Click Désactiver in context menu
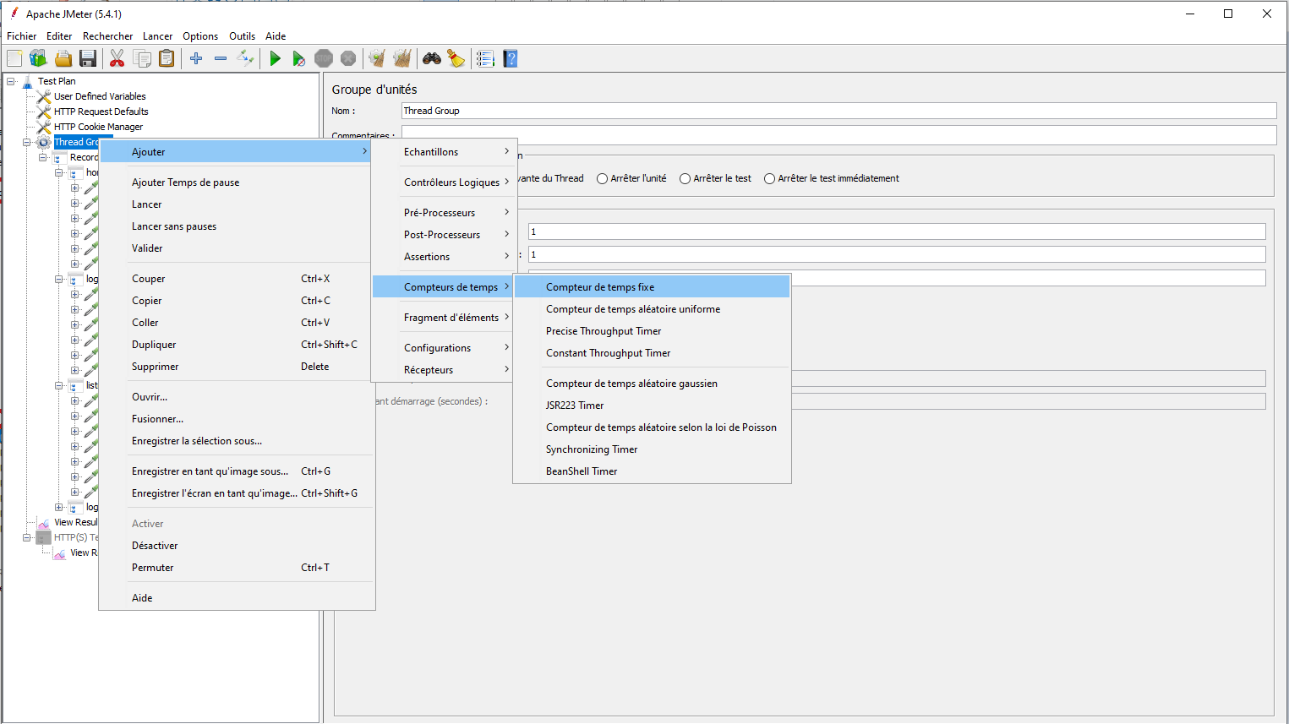Viewport: 1289px width, 724px height. click(237, 546)
